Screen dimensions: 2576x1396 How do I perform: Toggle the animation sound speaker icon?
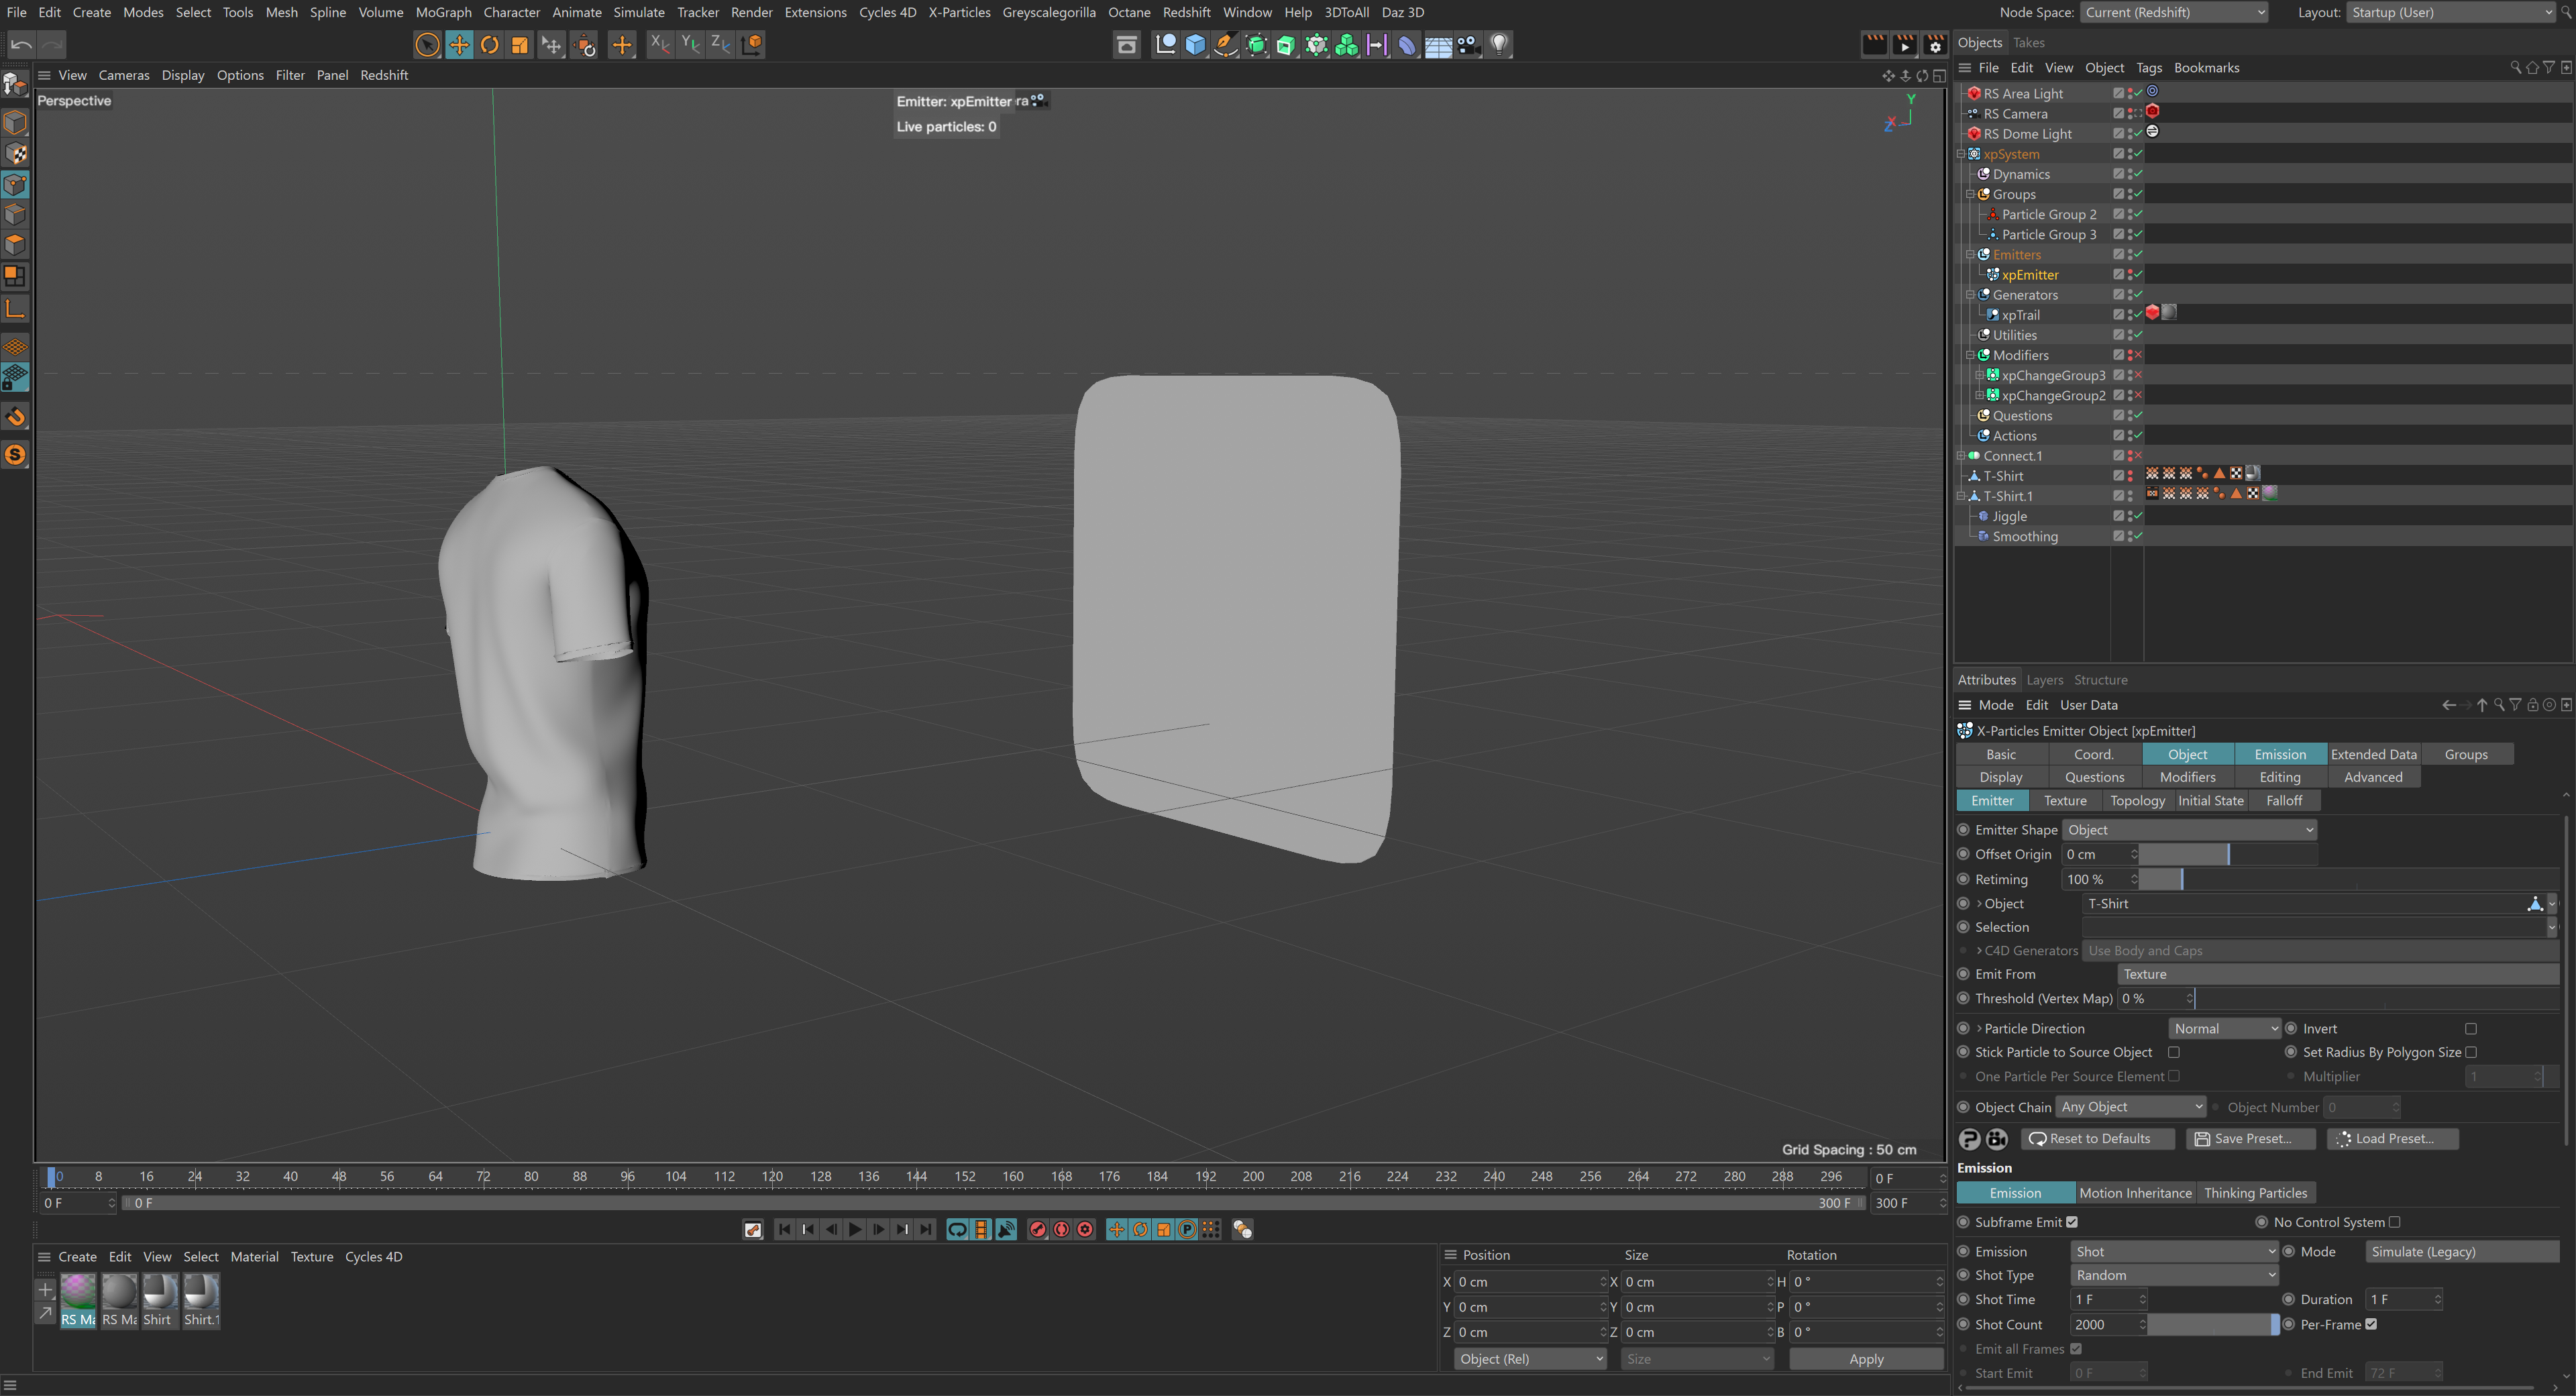(1007, 1229)
